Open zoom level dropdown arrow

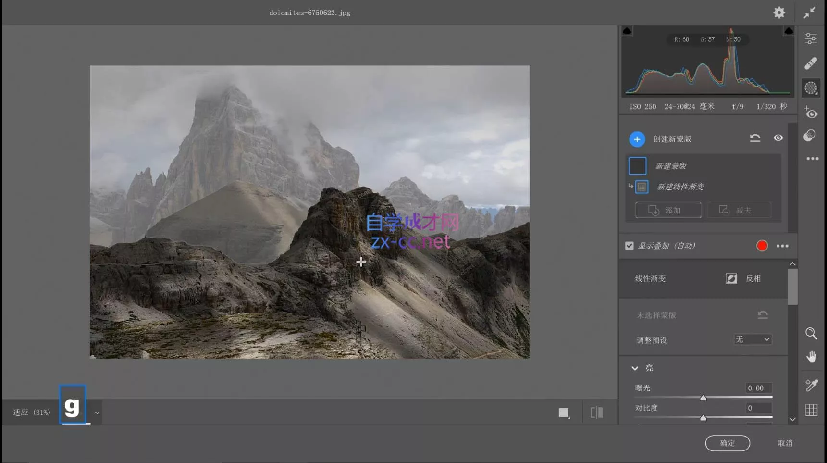(97, 413)
